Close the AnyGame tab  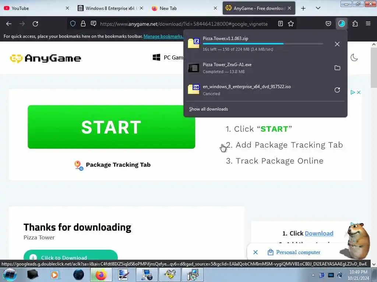[289, 8]
